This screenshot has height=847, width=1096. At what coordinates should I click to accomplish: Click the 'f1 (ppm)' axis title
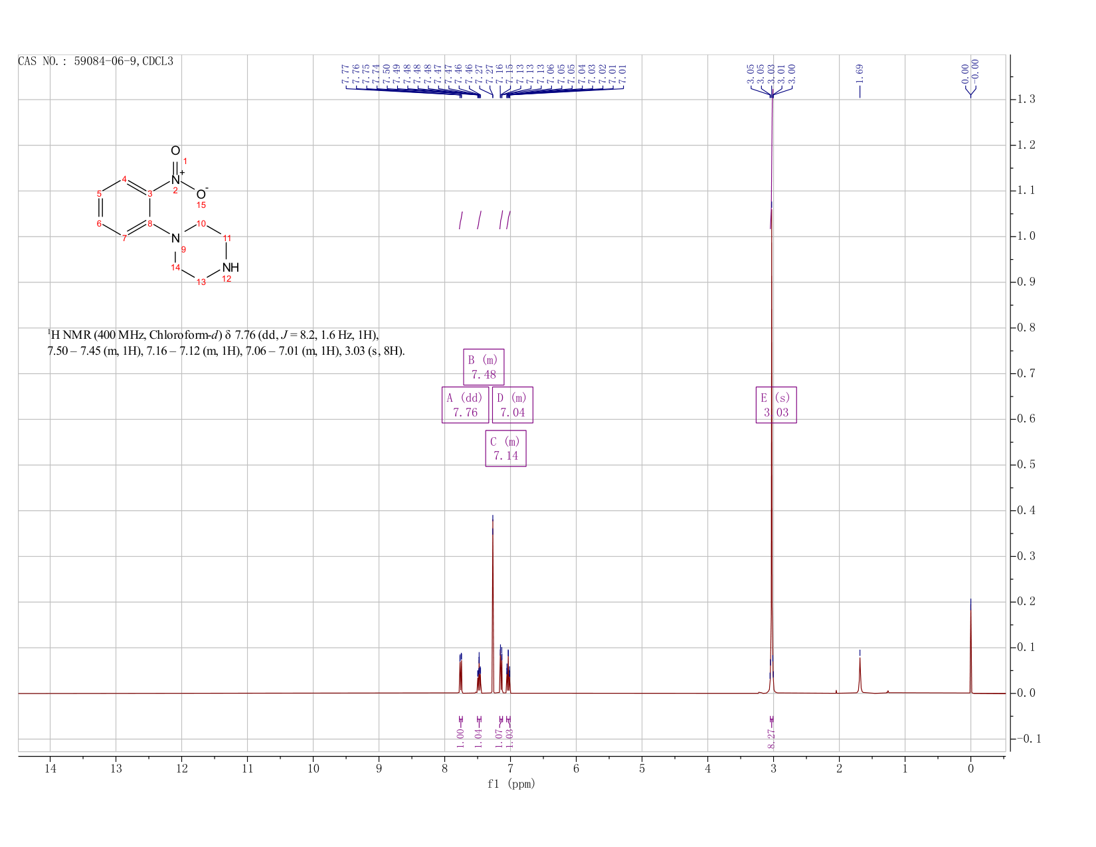coord(511,784)
